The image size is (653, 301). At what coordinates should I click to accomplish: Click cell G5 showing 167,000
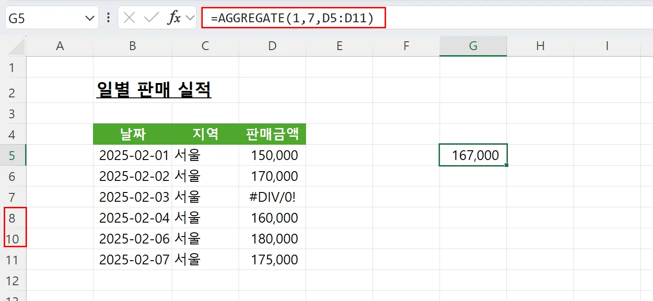pos(473,155)
